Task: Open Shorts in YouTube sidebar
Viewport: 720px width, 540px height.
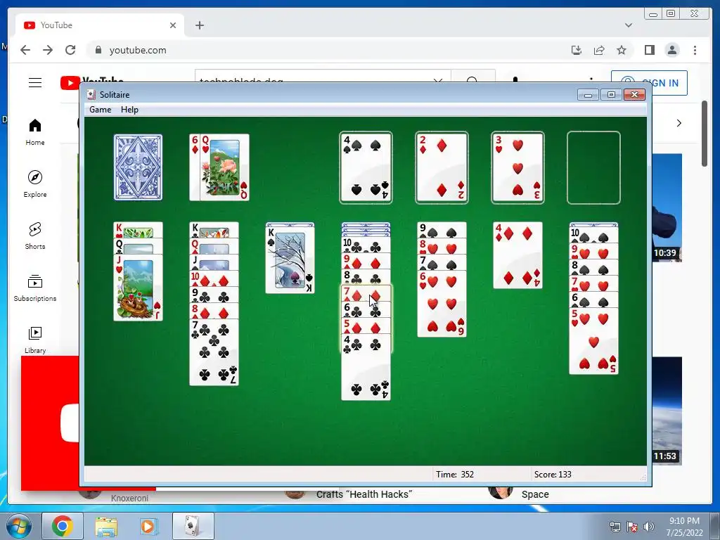Action: coord(35,236)
